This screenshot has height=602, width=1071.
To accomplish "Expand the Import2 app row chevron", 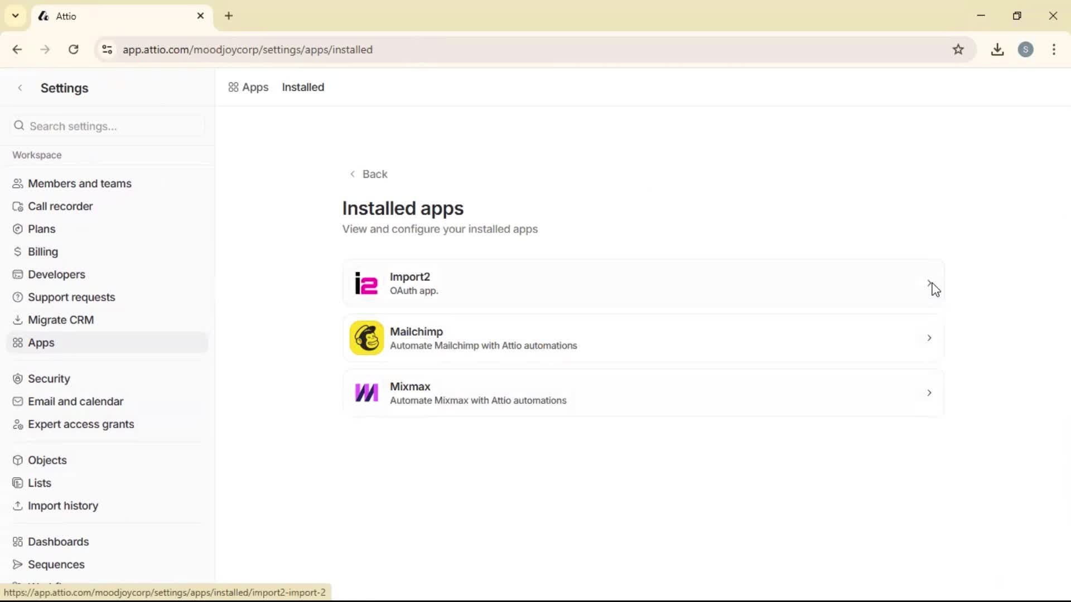I will coord(929,283).
